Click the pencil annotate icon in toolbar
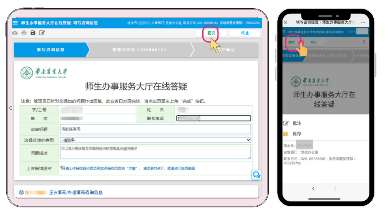386x218 pixels. point(42,33)
